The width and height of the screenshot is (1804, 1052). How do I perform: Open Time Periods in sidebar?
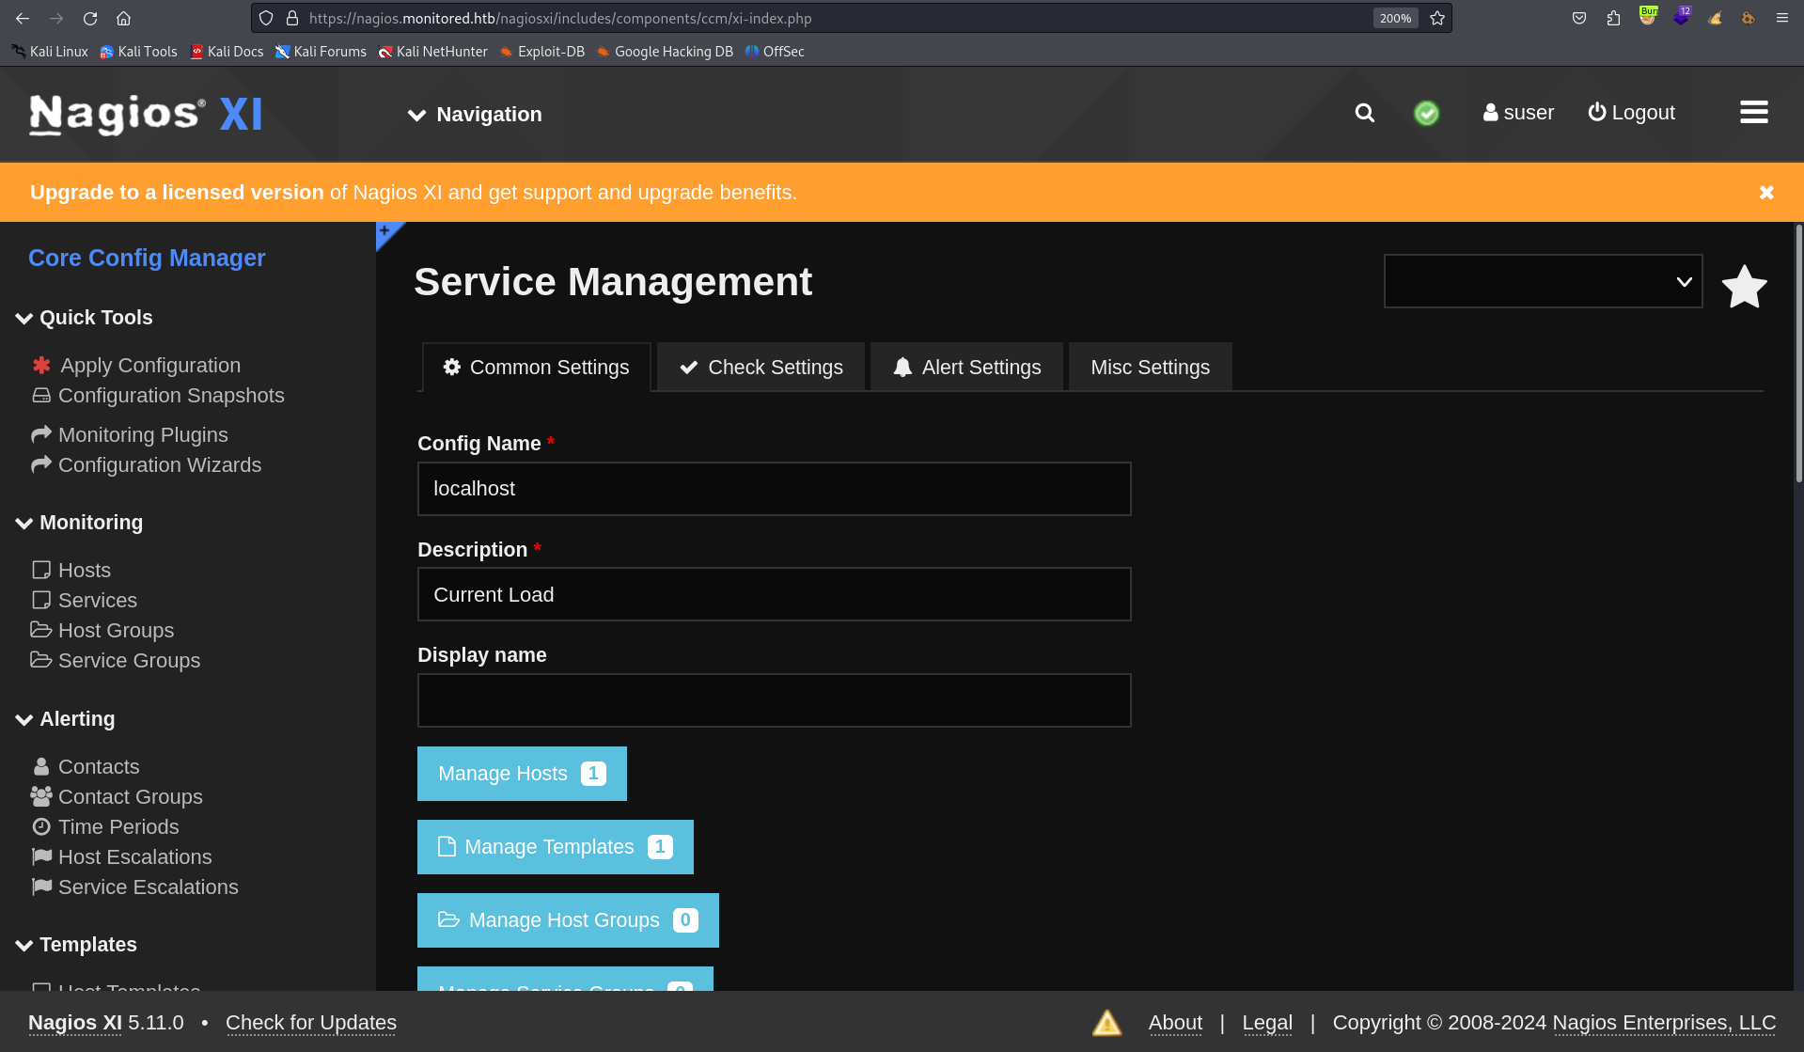click(105, 827)
